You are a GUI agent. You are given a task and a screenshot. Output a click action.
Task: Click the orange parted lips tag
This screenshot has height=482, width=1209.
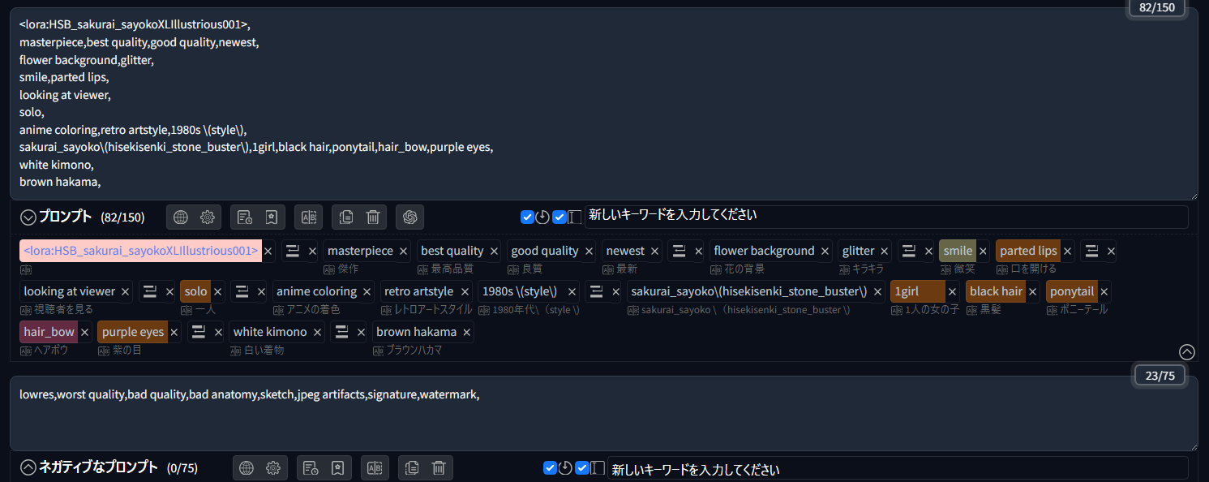(x=1028, y=251)
